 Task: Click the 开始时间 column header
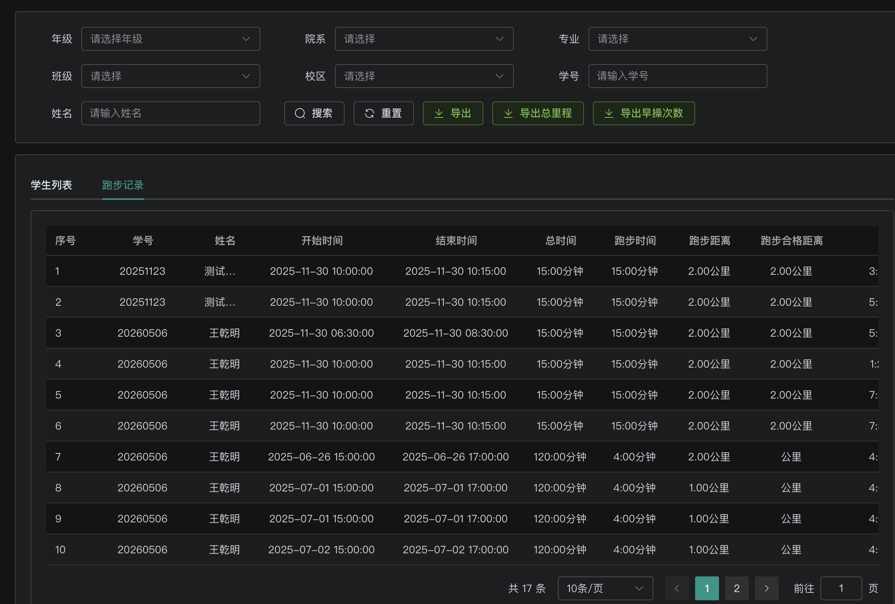click(x=322, y=240)
